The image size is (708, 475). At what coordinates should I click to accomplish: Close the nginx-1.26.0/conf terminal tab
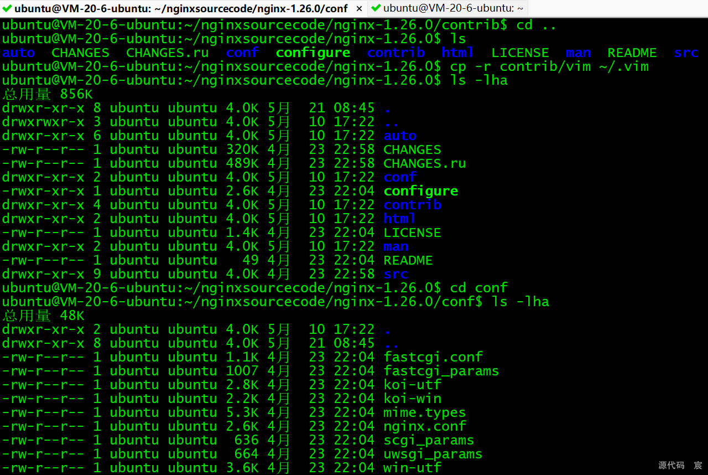(359, 9)
